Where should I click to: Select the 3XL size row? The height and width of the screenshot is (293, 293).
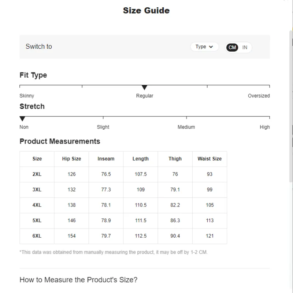point(37,190)
